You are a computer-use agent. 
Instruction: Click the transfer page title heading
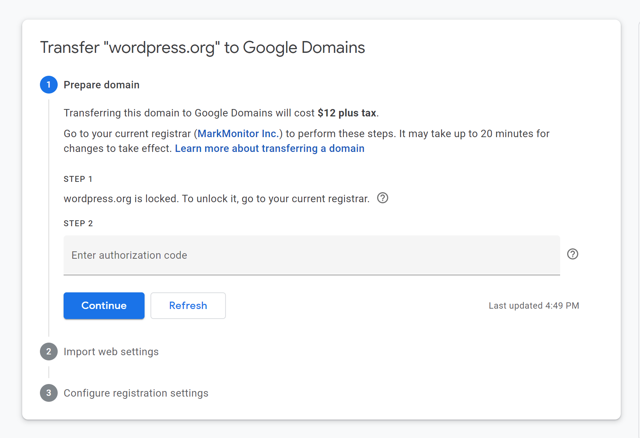click(203, 47)
